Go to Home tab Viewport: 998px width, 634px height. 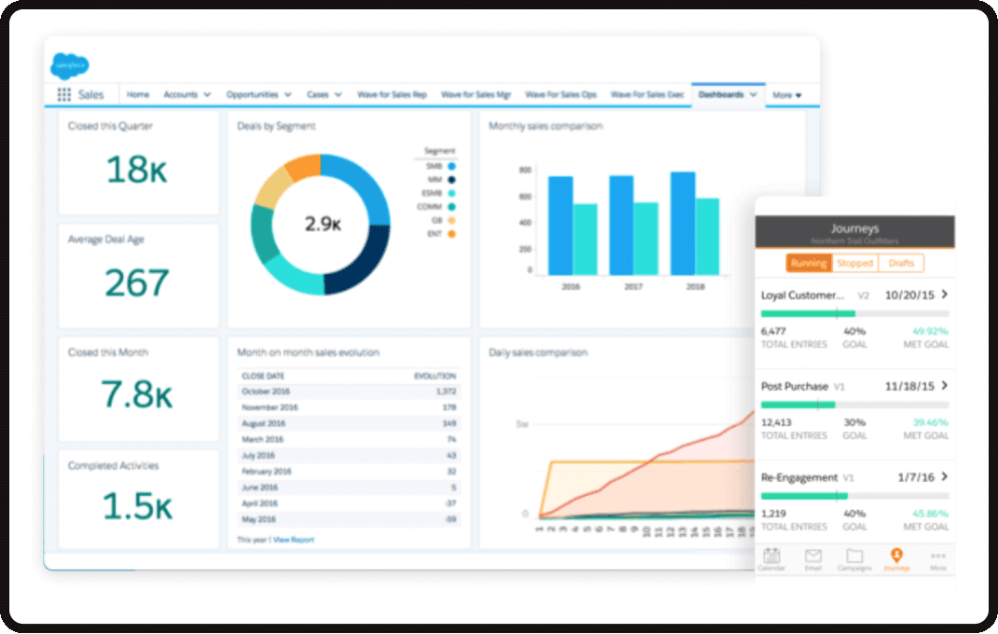(137, 94)
